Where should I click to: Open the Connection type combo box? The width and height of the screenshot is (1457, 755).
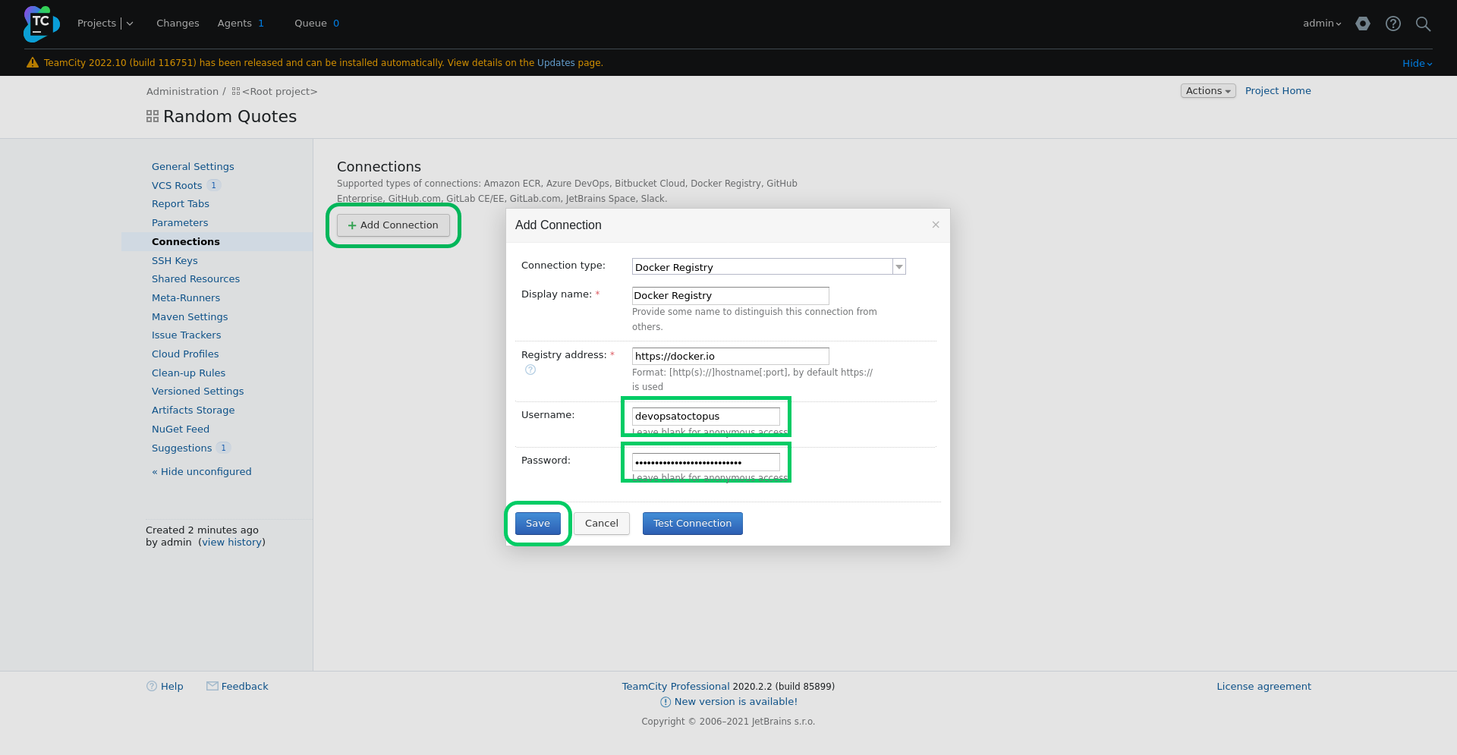point(769,267)
